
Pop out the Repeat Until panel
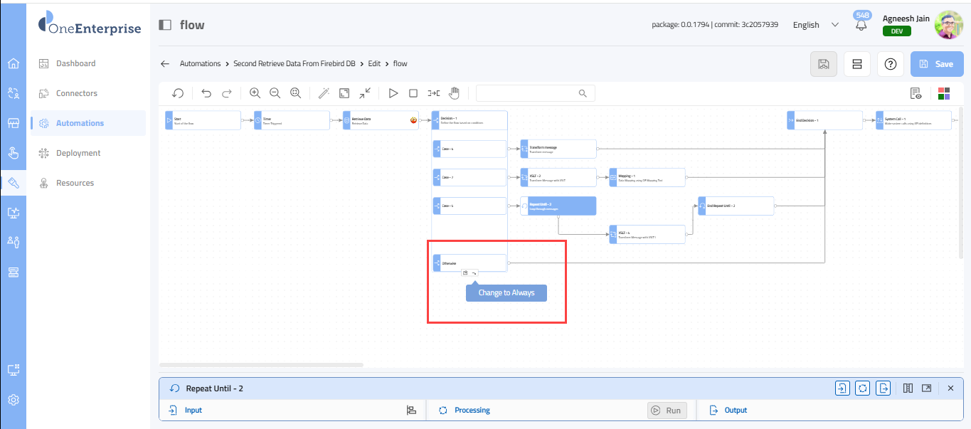coord(926,388)
